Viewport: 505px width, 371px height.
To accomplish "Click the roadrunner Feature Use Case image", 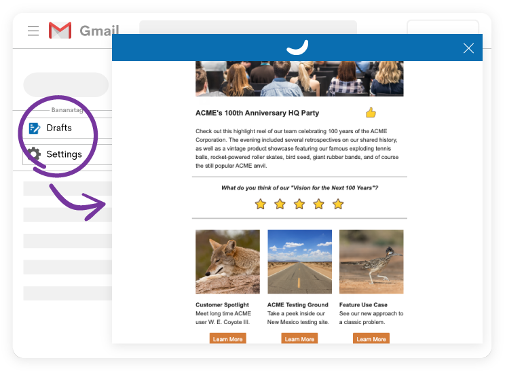I will [371, 262].
